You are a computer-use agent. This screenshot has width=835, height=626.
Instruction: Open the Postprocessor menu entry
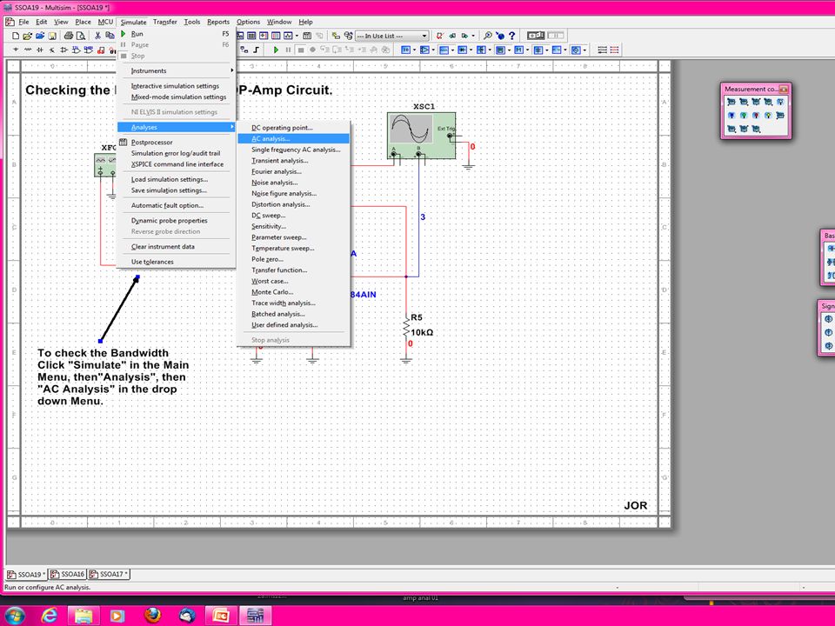(177, 142)
